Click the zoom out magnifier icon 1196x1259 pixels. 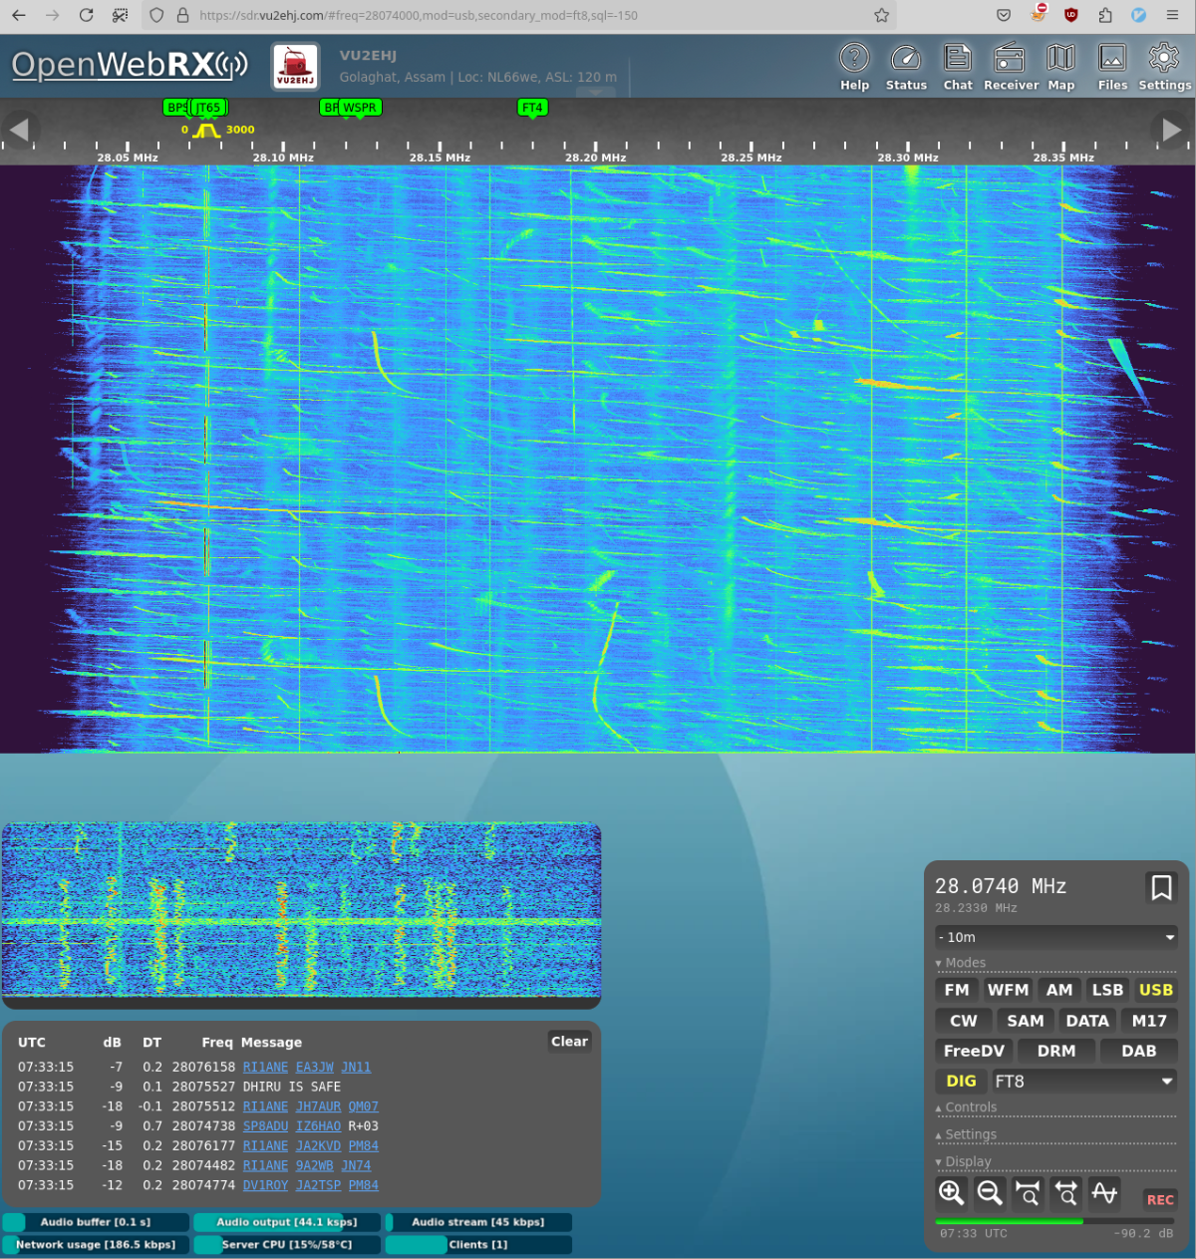click(x=989, y=1192)
